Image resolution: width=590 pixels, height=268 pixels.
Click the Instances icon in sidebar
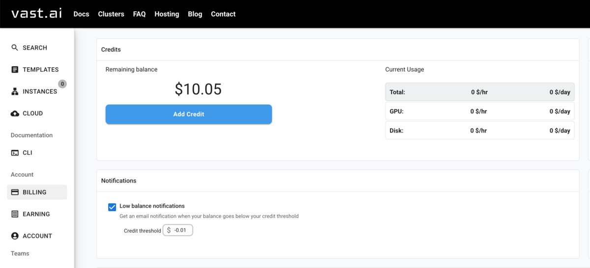pos(15,92)
